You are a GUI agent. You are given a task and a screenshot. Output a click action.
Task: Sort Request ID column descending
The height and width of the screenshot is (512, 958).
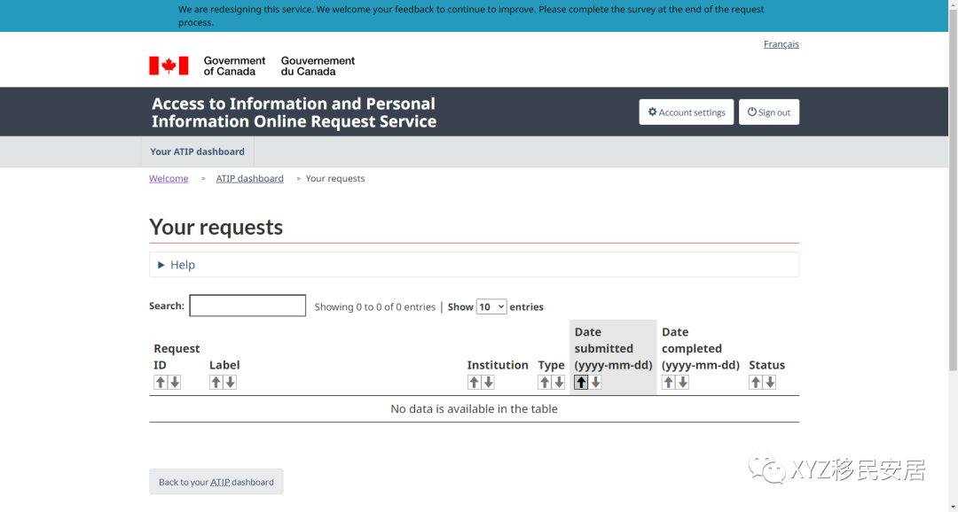click(x=175, y=382)
